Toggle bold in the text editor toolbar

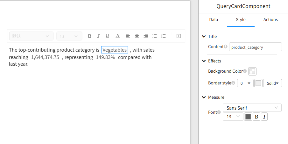(x=89, y=36)
